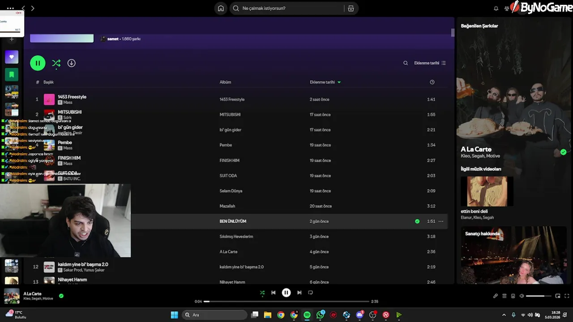Click the Mazallah album cell
Viewport: 573px width, 322px height.
click(227, 206)
